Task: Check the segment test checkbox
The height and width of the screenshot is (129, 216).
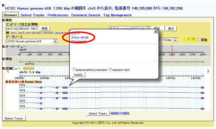Action: [110, 69]
